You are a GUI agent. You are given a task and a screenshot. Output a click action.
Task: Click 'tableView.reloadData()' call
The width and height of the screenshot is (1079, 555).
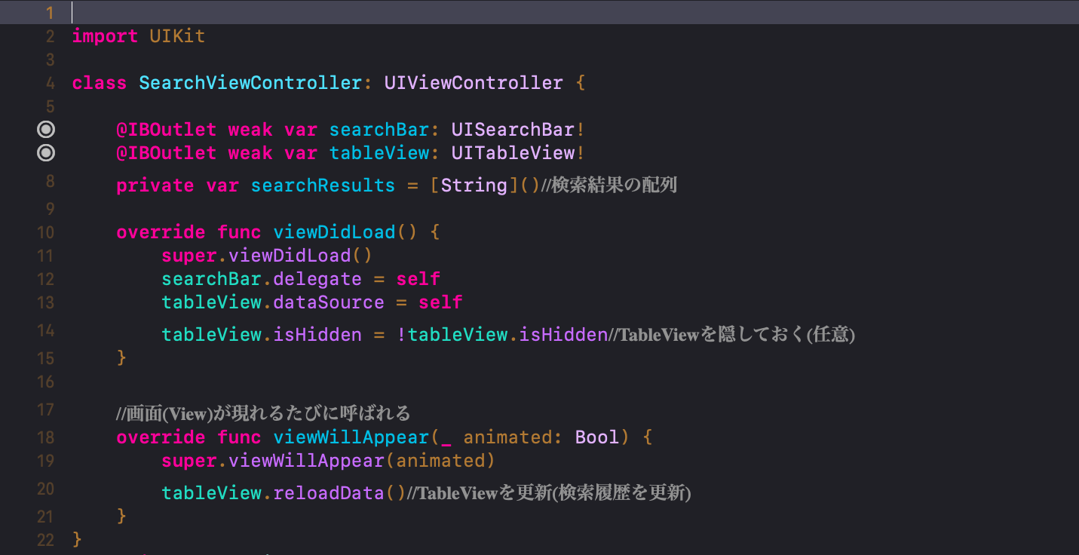[x=284, y=493]
